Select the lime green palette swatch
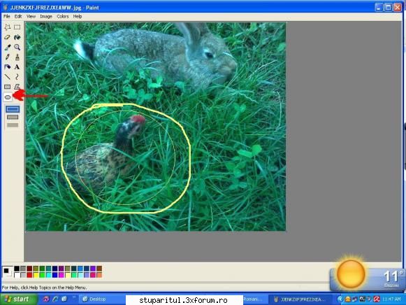 tap(42, 275)
